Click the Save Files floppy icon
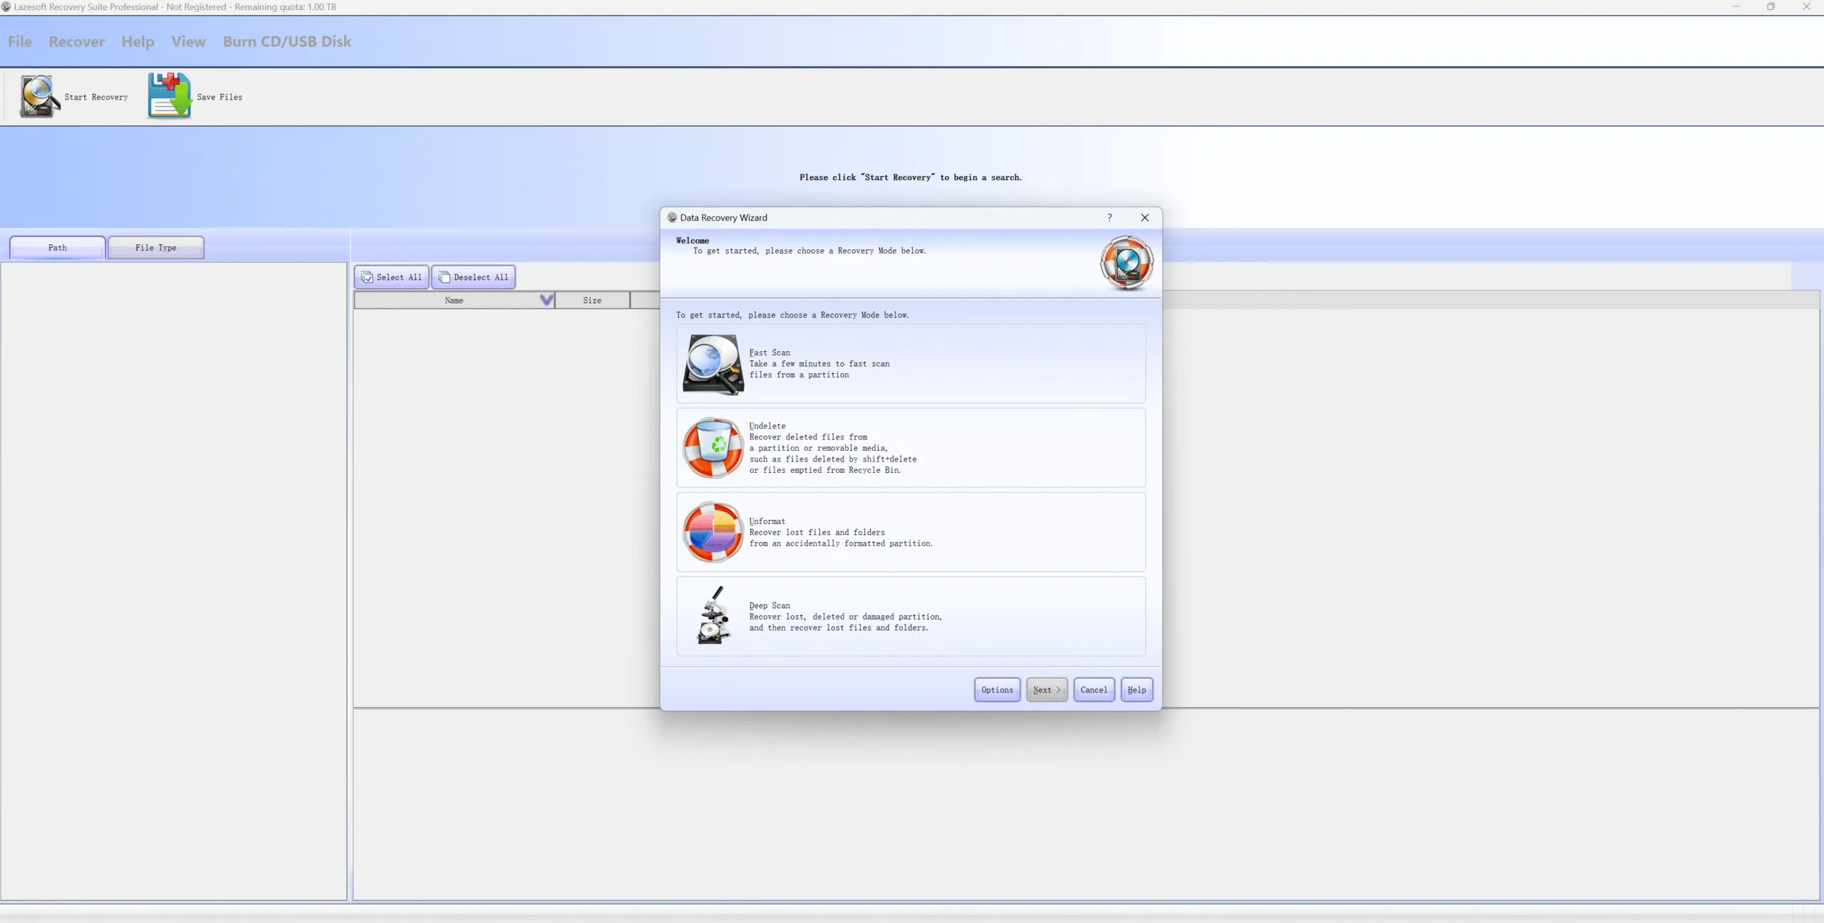 click(x=170, y=95)
